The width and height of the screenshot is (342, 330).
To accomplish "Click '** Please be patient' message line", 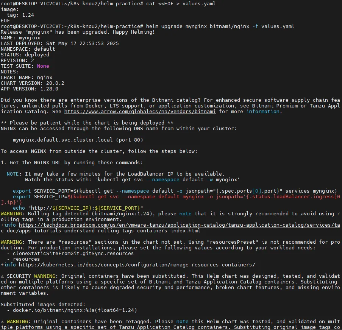I will pyautogui.click(x=87, y=123).
